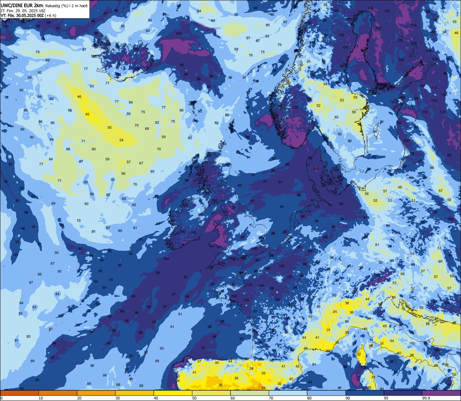
Task: Click the 70–80 lightest blue legend swatch
Action: (x=288, y=393)
